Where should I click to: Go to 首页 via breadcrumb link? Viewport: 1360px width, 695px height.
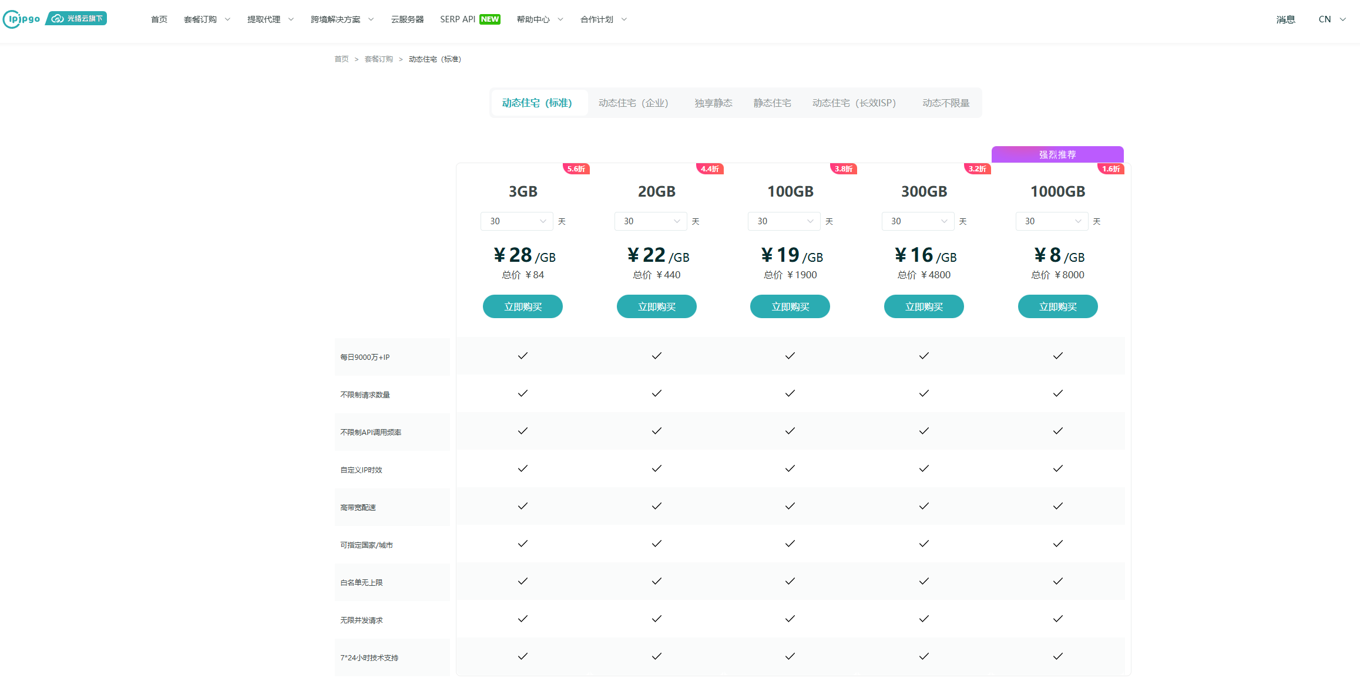point(341,59)
